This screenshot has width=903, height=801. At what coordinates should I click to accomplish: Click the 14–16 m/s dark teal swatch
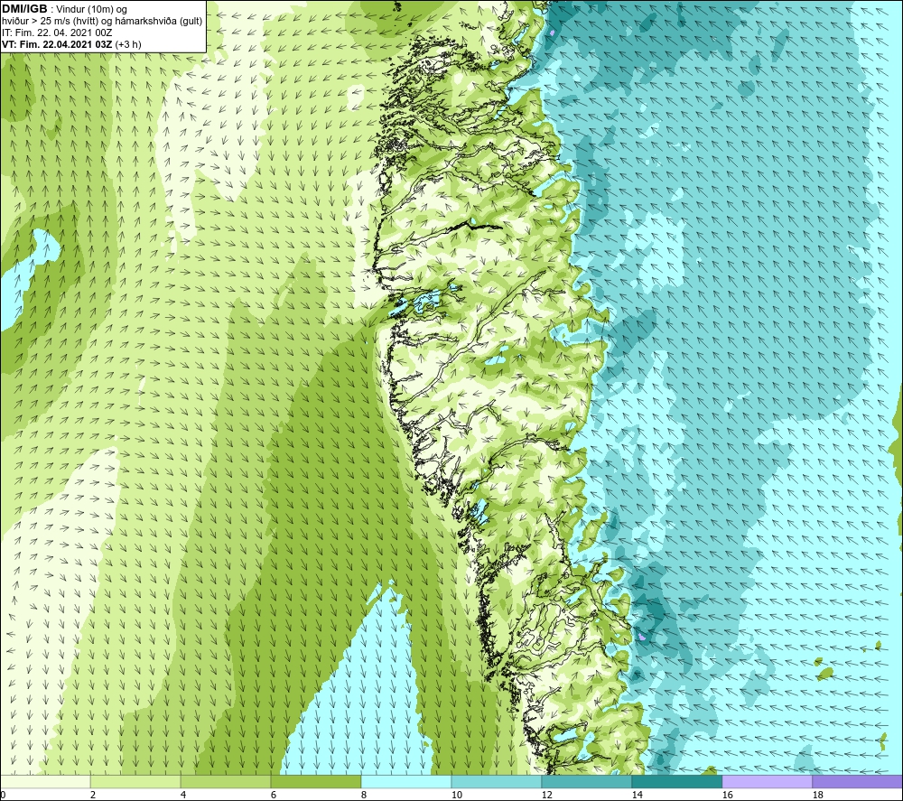pos(676,782)
